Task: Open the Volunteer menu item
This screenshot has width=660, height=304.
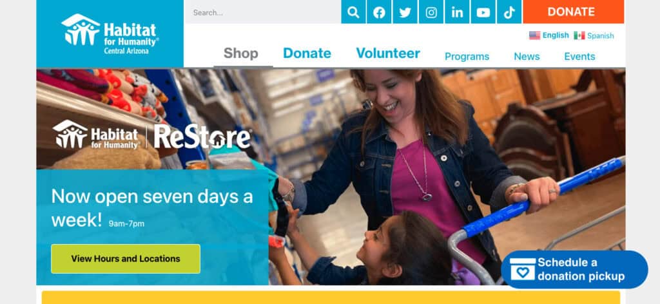Action: (x=387, y=53)
